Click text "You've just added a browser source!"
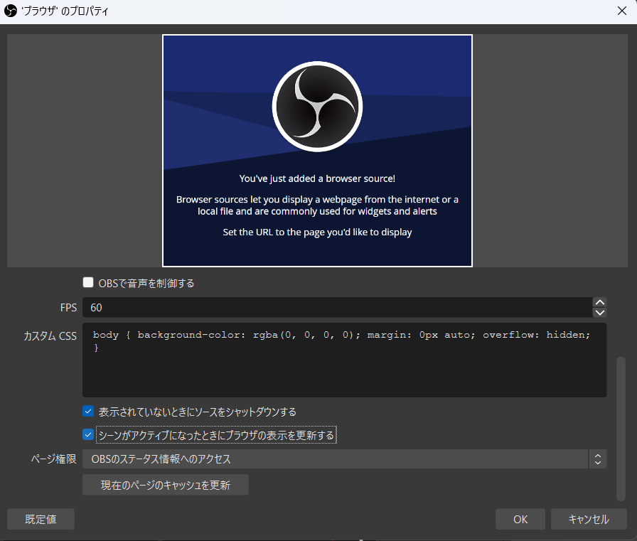This screenshot has width=637, height=541. [x=317, y=178]
